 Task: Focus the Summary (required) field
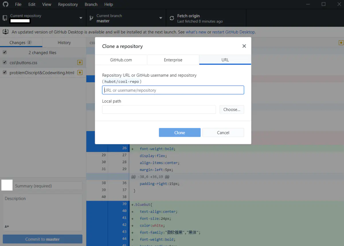coord(48,186)
